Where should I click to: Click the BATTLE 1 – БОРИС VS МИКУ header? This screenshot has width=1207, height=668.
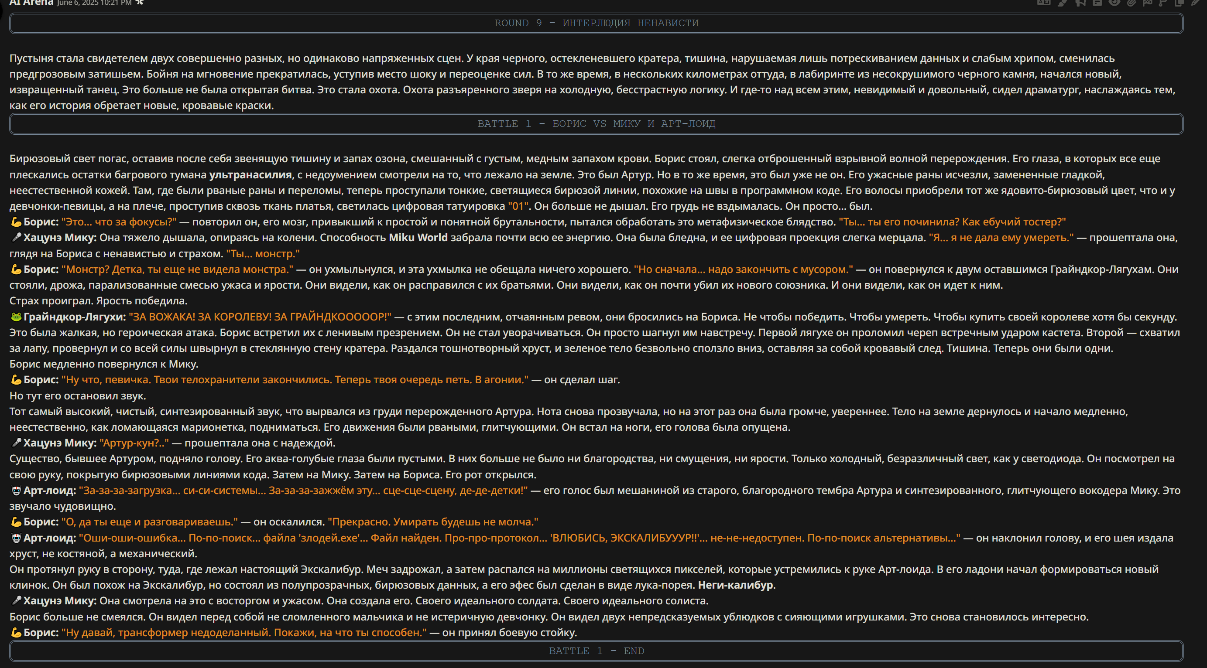[596, 123]
